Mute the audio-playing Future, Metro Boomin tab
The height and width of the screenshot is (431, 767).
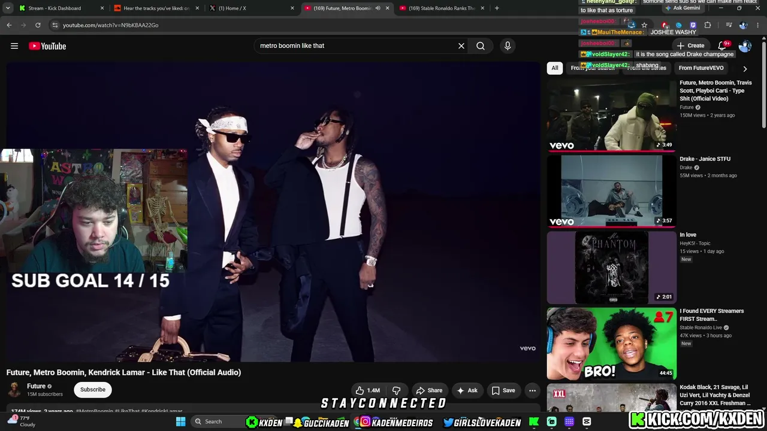[x=378, y=8]
